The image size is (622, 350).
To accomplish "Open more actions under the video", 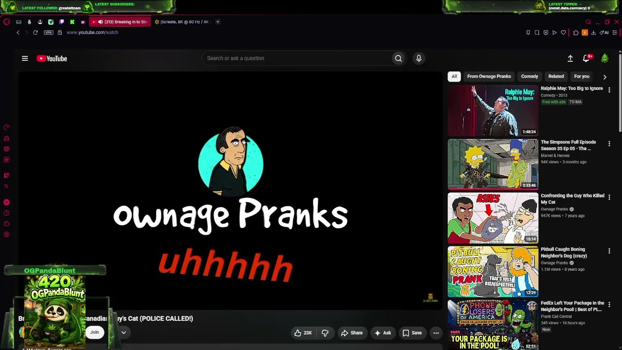I will coord(436,333).
